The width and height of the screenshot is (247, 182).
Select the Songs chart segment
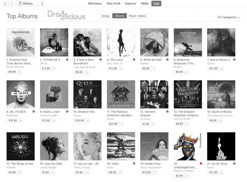tap(105, 16)
